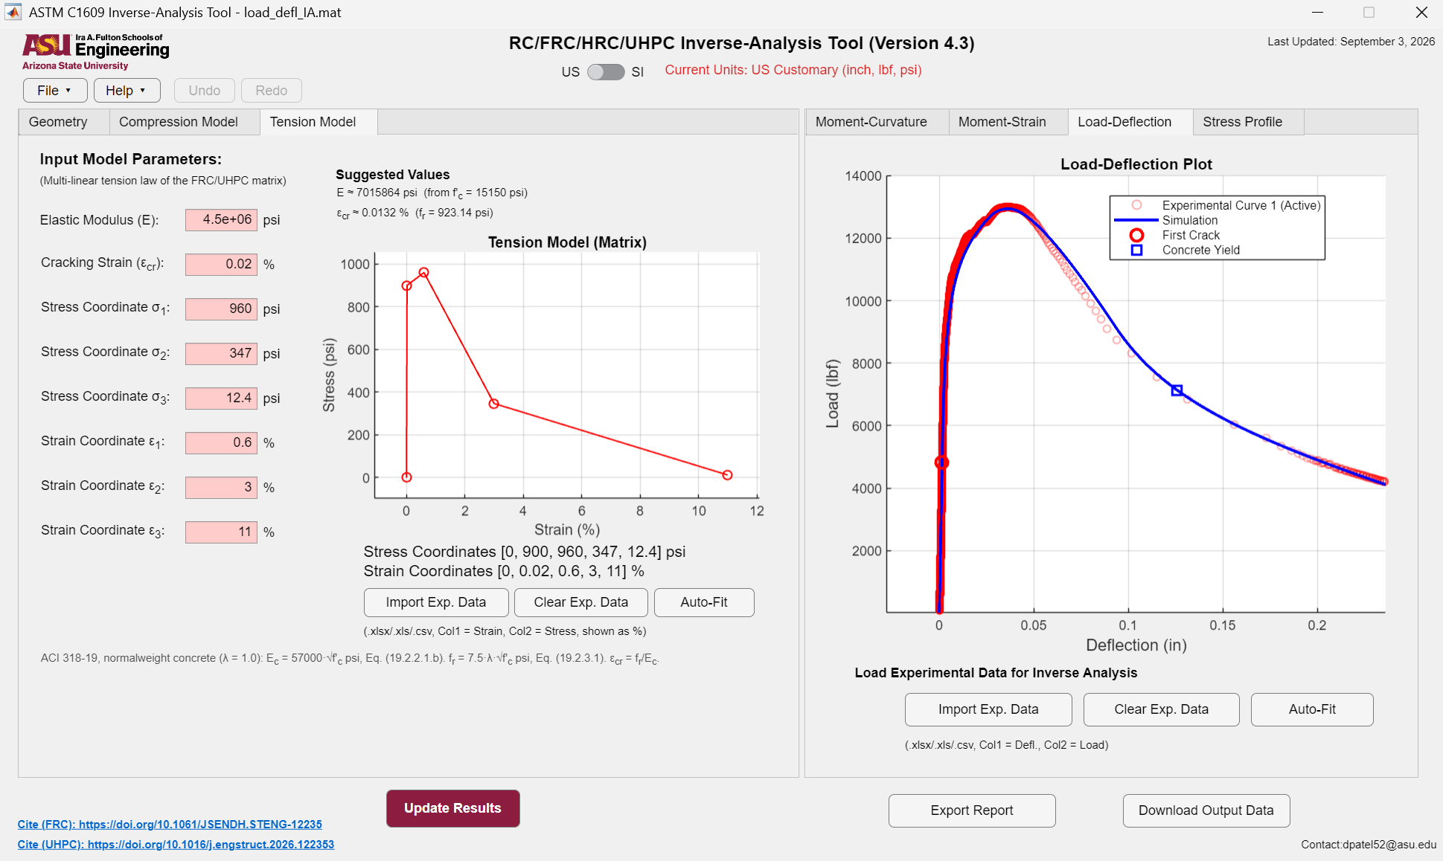
Task: Click the suggested E ≈ 7015864 psi text
Action: 432,193
